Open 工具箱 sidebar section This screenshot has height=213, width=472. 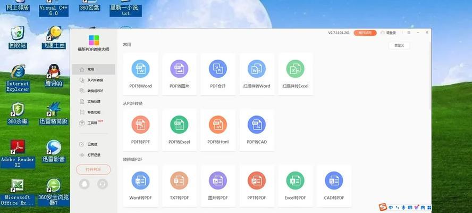click(94, 123)
